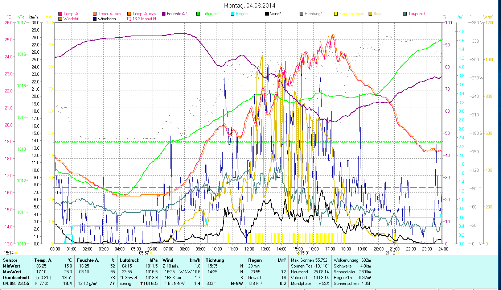Image resolution: width=501 pixels, height=290 pixels.
Task: Click the Windchill orange legend swatch
Action: [x=60, y=19]
